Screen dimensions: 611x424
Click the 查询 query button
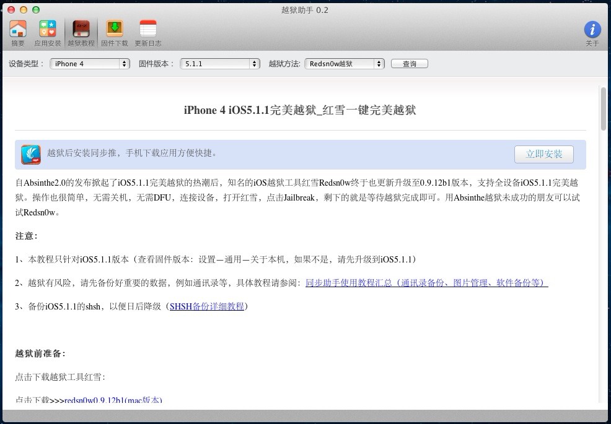click(410, 64)
